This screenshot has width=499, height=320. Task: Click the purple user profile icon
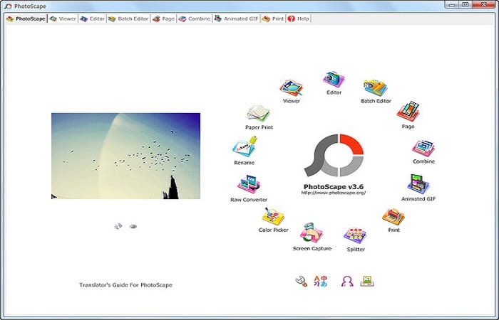(x=347, y=282)
